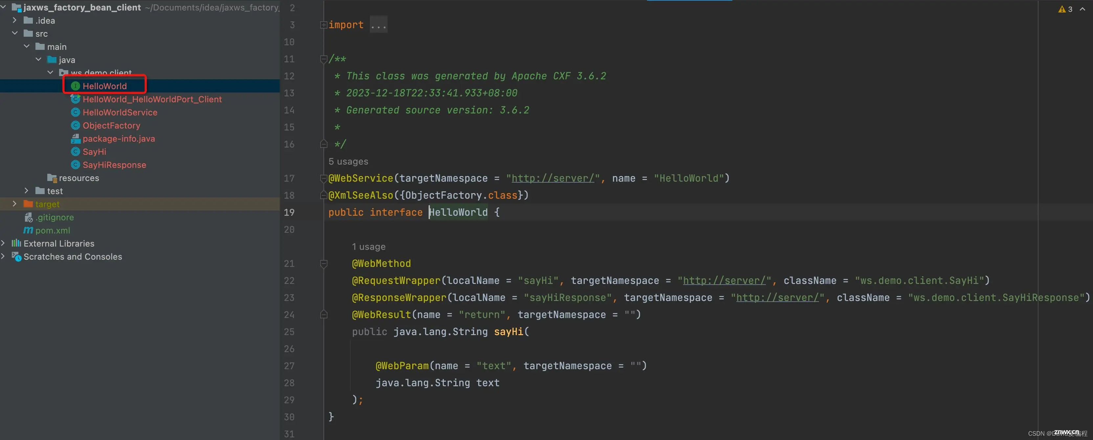
Task: Click the .gitignore file icon
Action: [29, 217]
